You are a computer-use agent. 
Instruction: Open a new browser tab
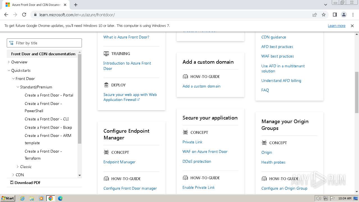tap(76, 5)
